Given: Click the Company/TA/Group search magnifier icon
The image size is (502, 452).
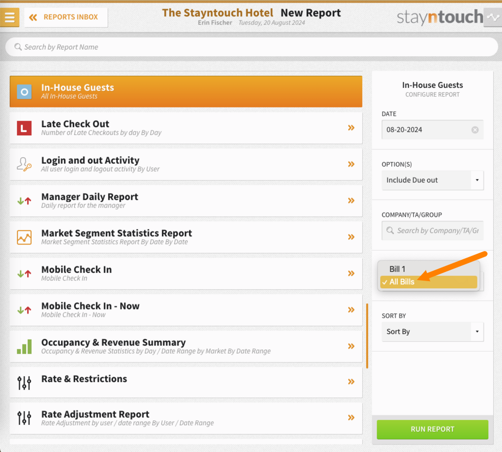Looking at the screenshot, I should pos(390,231).
